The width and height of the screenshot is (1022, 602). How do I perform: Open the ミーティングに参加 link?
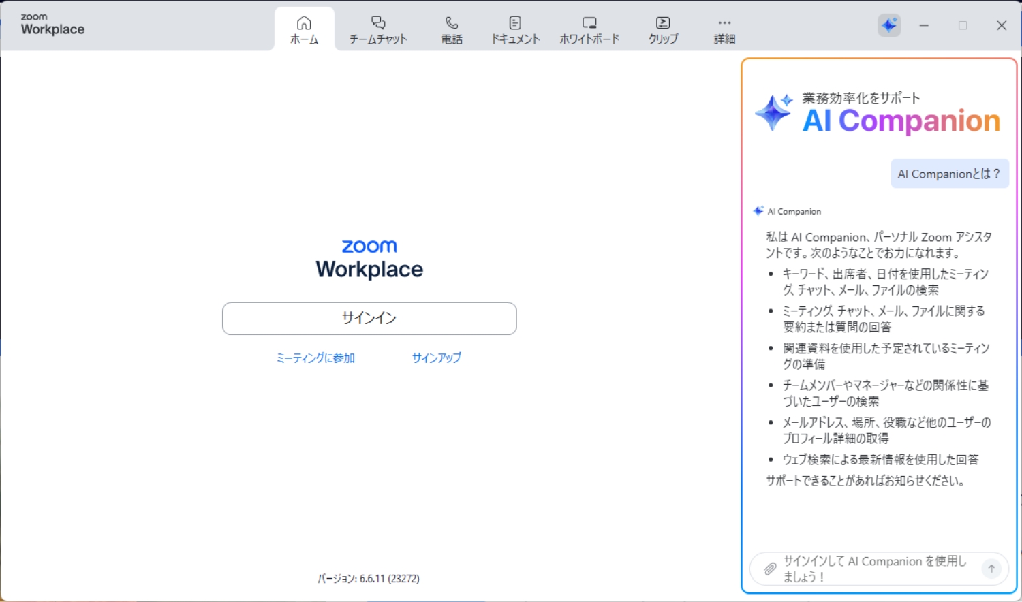click(x=315, y=358)
